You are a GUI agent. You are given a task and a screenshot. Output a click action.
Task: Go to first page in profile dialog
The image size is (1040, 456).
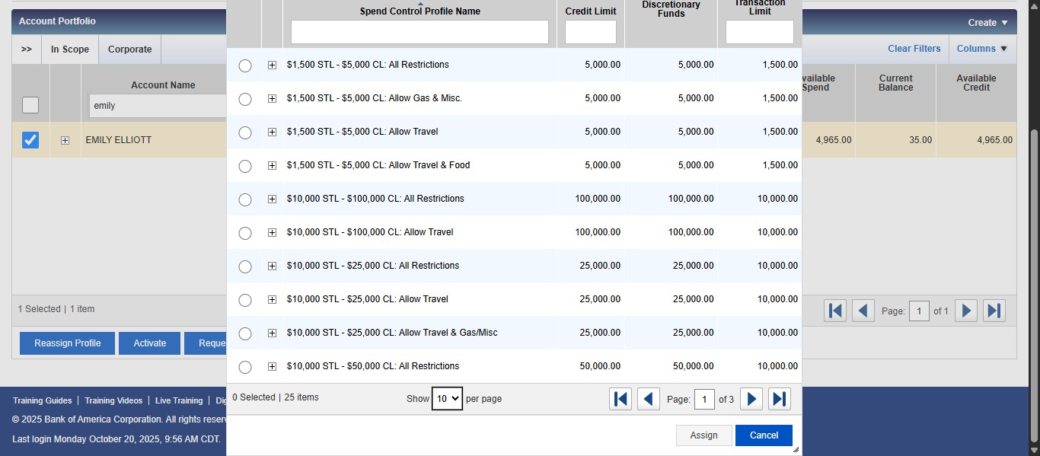[x=620, y=399]
